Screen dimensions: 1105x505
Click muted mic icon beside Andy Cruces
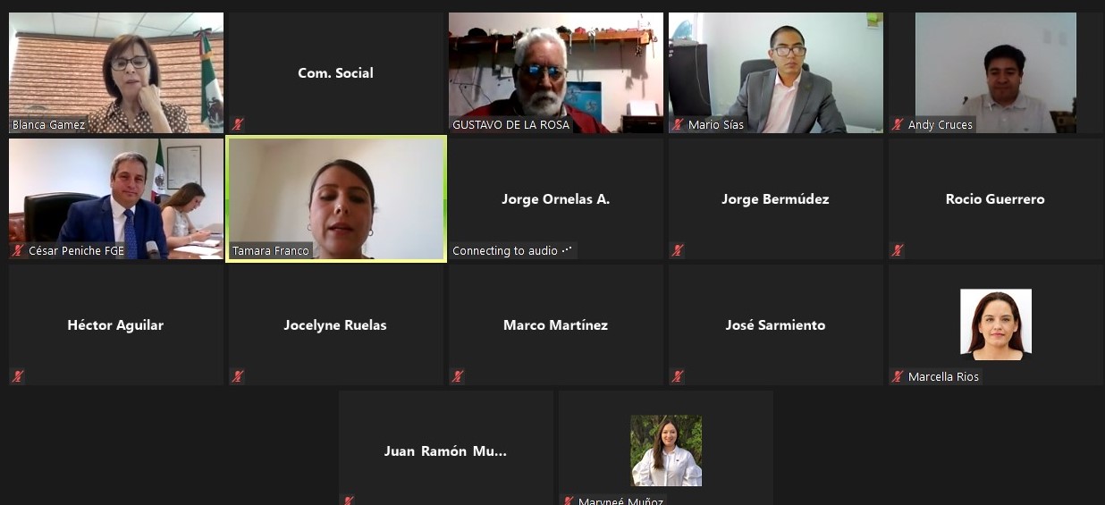(898, 124)
